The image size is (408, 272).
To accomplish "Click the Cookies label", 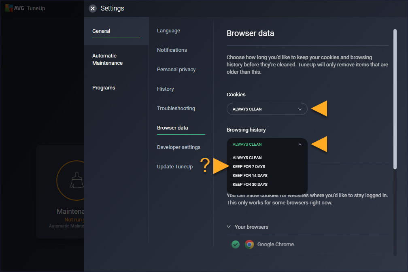I will click(236, 94).
